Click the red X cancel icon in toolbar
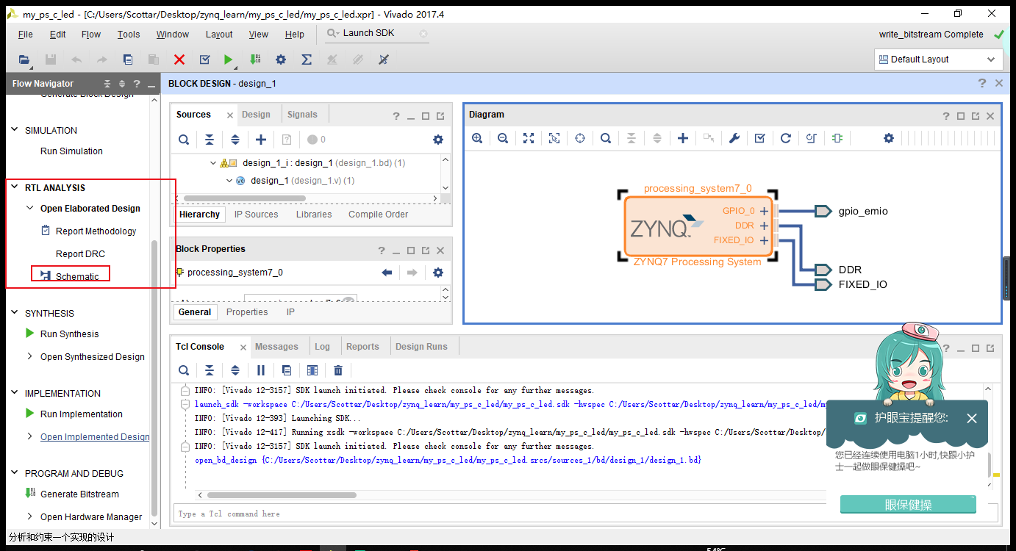This screenshot has width=1016, height=551. [x=179, y=60]
